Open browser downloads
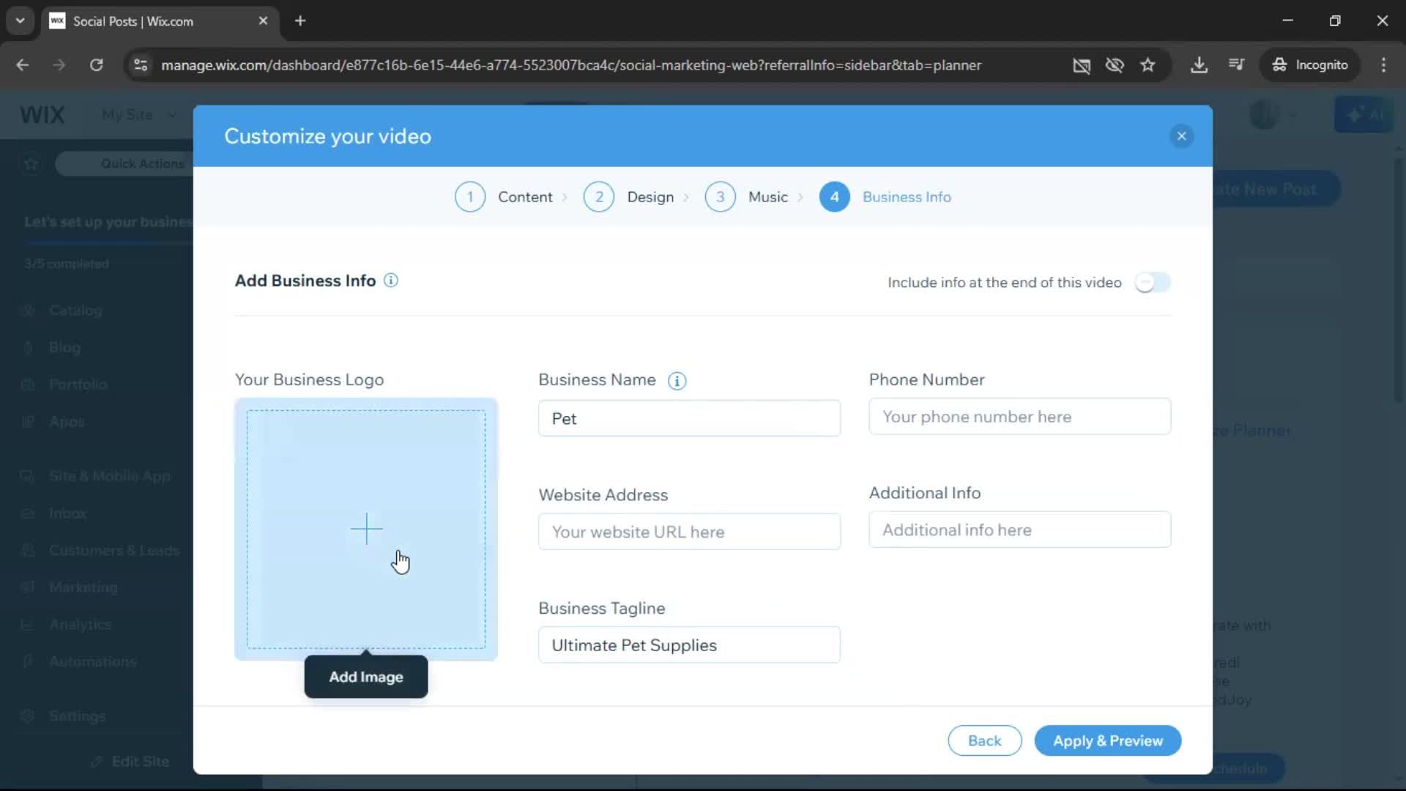1406x791 pixels. click(x=1199, y=65)
